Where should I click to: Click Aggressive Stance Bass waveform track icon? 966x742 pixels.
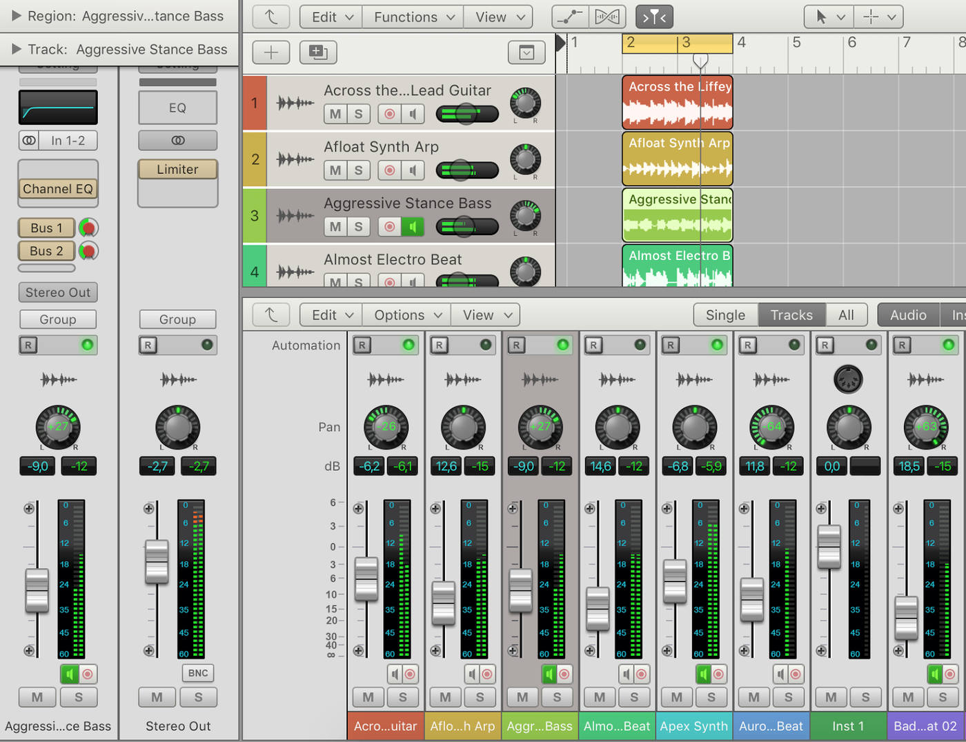[295, 216]
